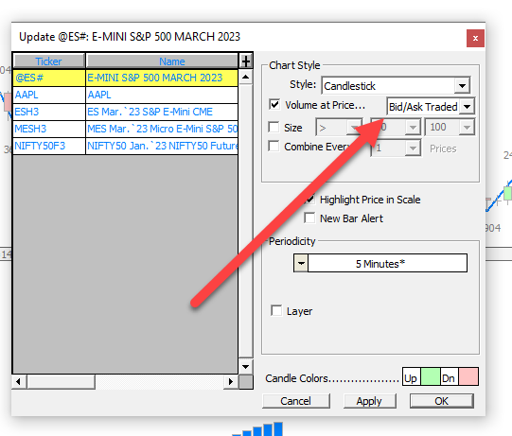Toggle Highlight Price in Scale checkbox
The width and height of the screenshot is (512, 436).
(309, 199)
